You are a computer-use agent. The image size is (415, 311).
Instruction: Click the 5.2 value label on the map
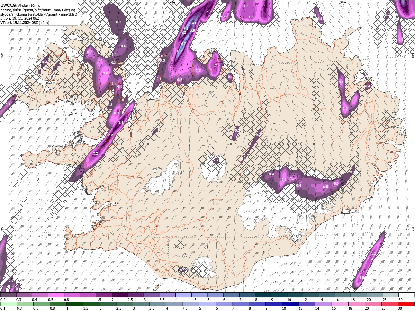point(184,33)
